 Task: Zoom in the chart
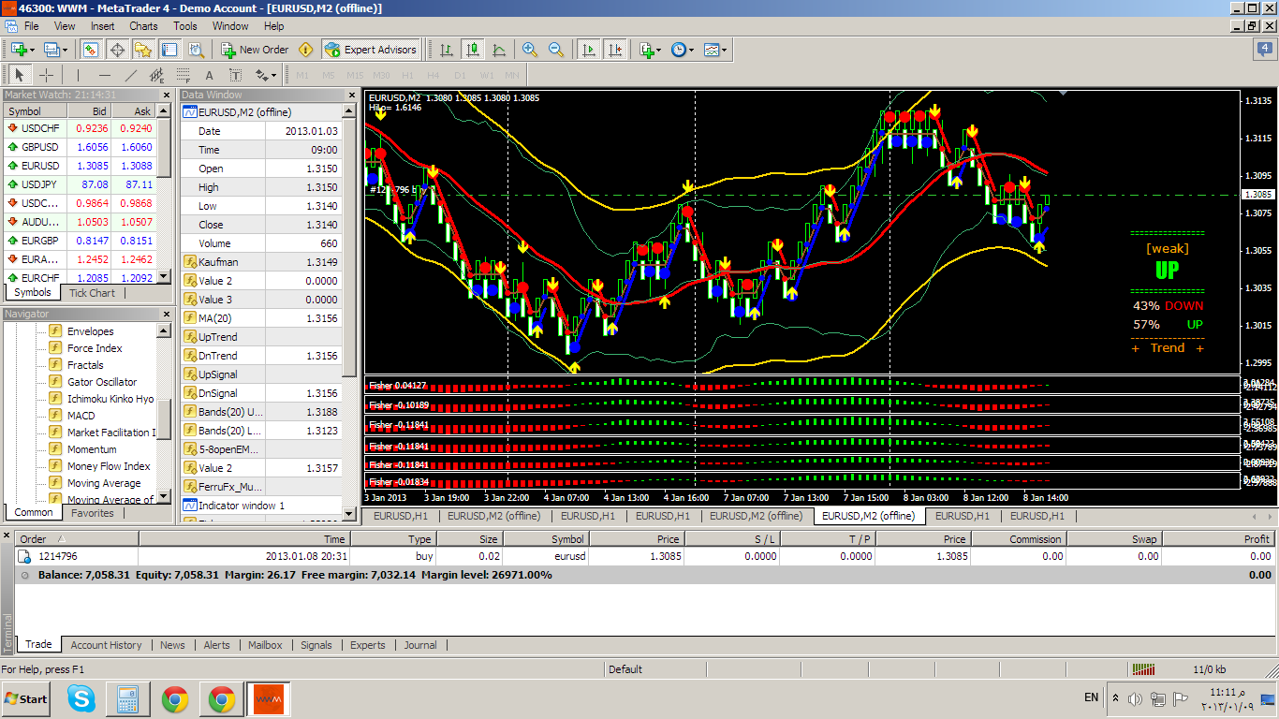[530, 50]
